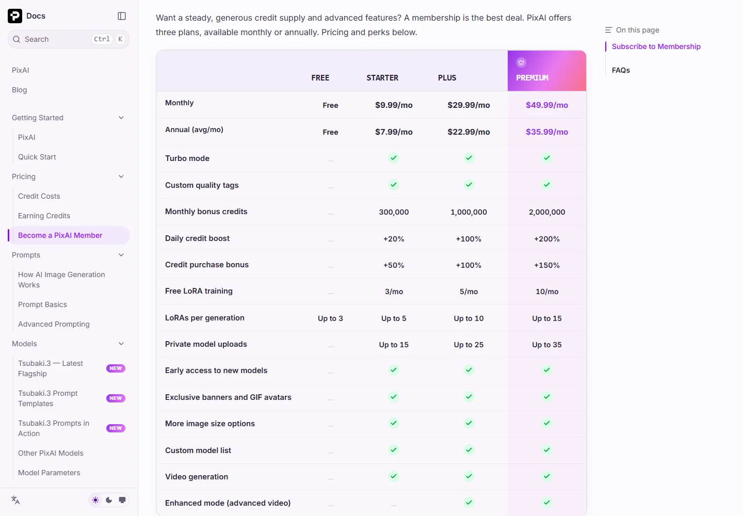This screenshot has height=516, width=743.
Task: Collapse the Pricing section chevron
Action: [x=121, y=176]
